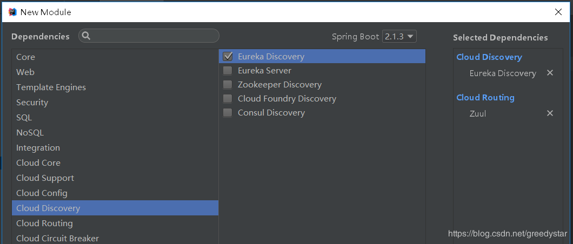Click the IntelliJ logo in title bar
573x244 pixels.
coord(12,12)
